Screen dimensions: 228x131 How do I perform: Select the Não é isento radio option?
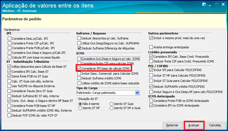pos(80,104)
